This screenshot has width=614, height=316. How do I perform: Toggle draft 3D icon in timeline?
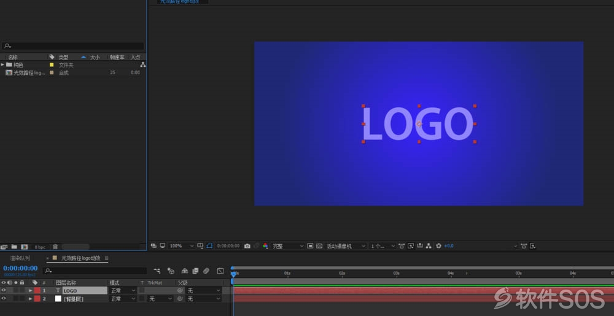[x=171, y=271]
